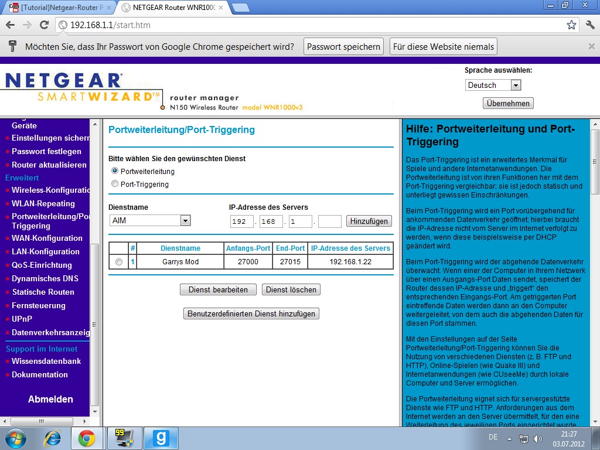Open Internet Explorer from the taskbar
The width and height of the screenshot is (600, 450).
[x=53, y=438]
